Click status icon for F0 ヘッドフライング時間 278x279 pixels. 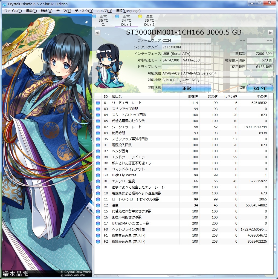[98, 229]
